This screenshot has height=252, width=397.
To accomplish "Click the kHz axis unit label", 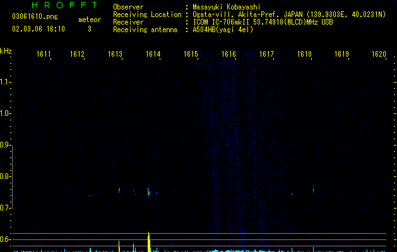I will (6, 51).
